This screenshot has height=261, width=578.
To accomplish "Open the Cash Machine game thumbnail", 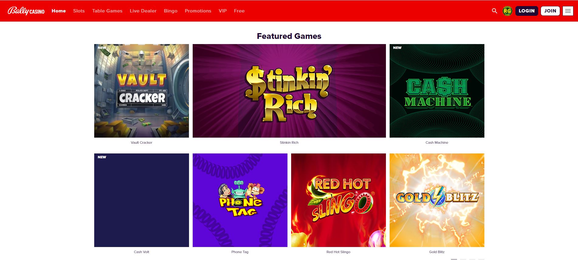I will point(437,91).
